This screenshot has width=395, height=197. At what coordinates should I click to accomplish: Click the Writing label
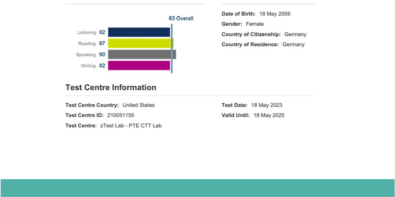tap(89, 66)
